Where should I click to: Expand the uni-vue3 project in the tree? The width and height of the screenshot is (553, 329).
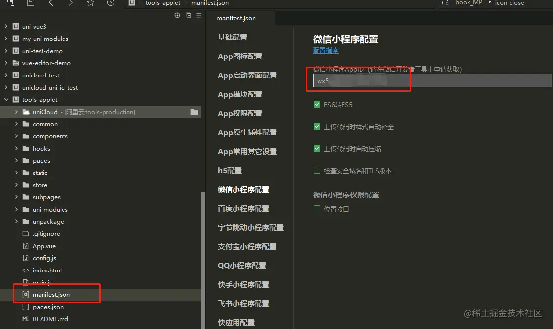click(5, 26)
